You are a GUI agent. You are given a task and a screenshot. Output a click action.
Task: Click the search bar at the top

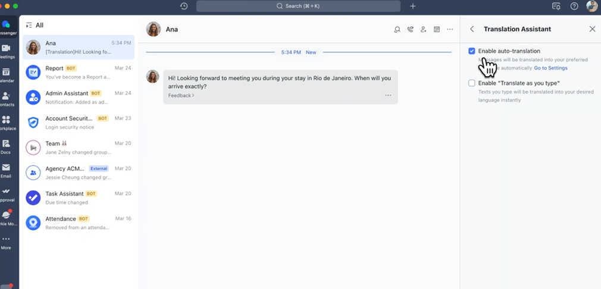(298, 6)
